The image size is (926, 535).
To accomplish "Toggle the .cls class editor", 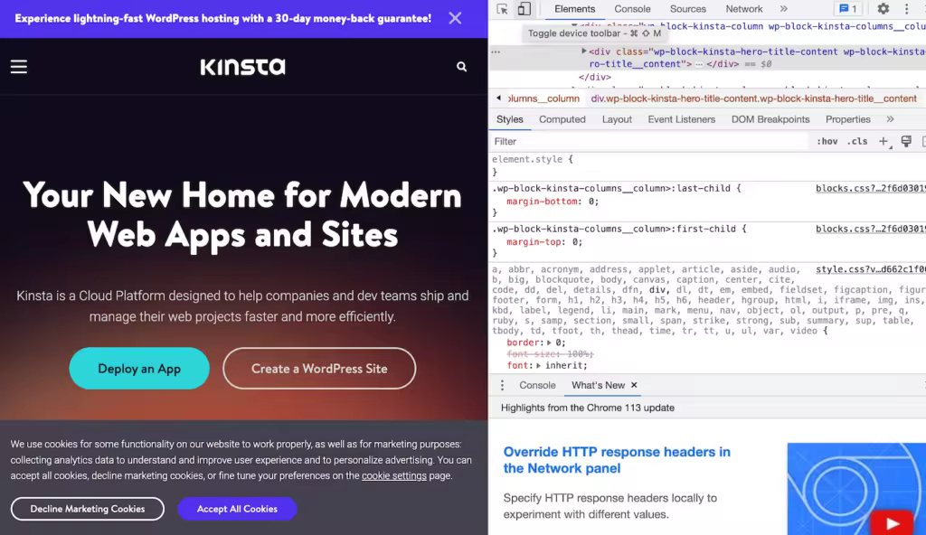I will (857, 141).
